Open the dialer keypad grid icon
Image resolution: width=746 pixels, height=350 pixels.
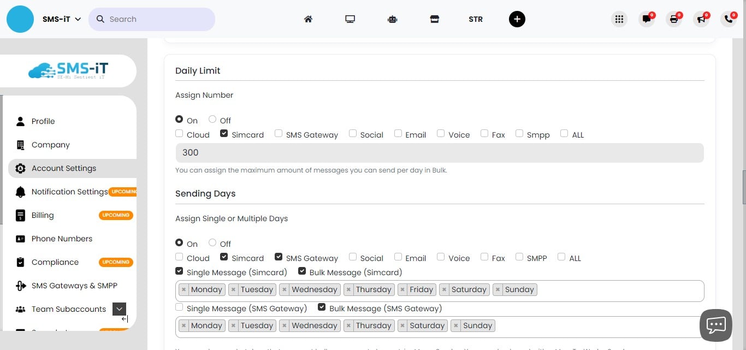[619, 19]
